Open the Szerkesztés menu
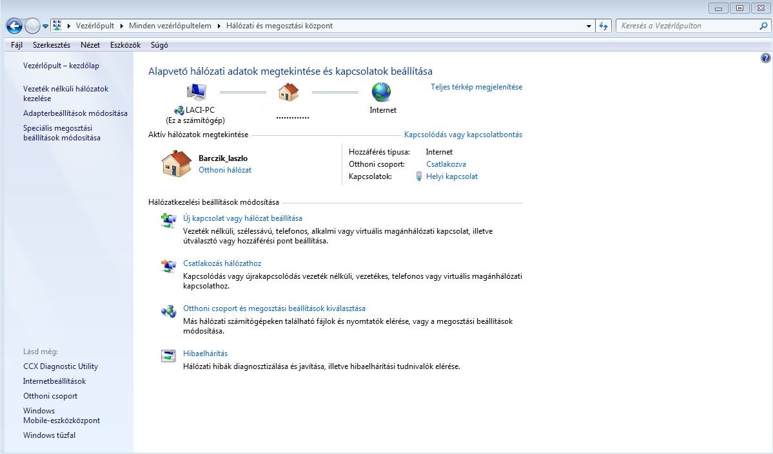This screenshot has width=773, height=454. (52, 45)
